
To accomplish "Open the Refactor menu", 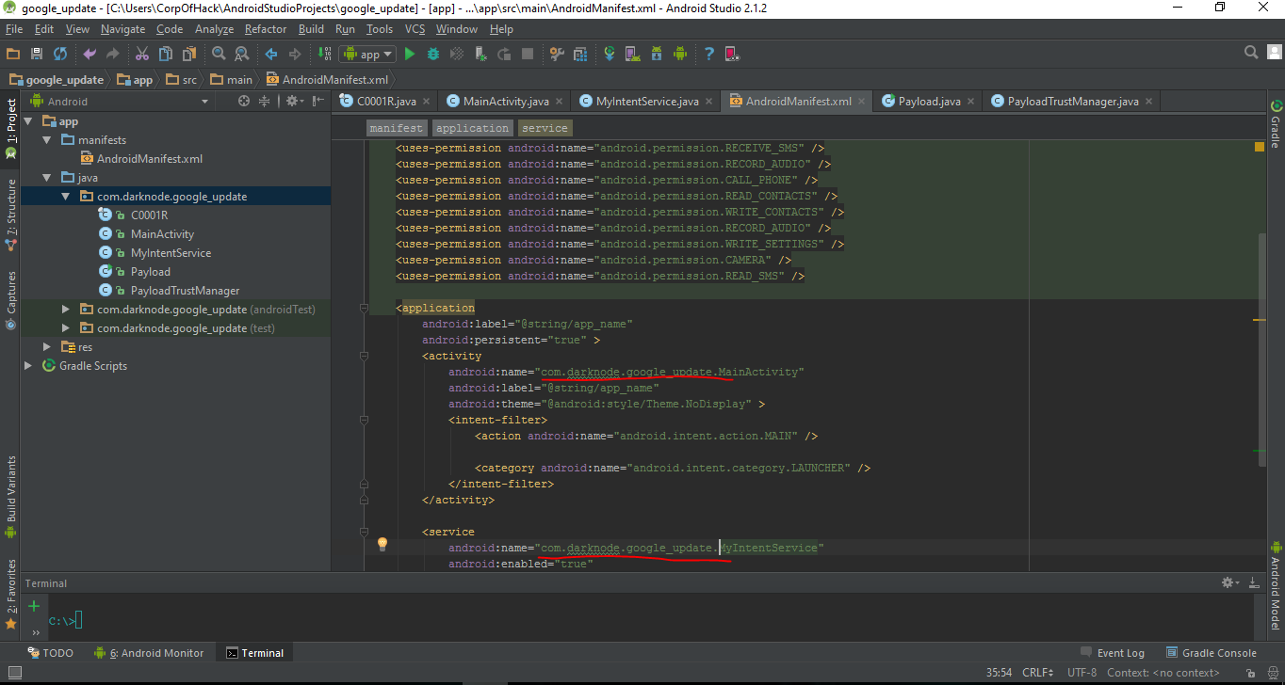I will coord(265,29).
